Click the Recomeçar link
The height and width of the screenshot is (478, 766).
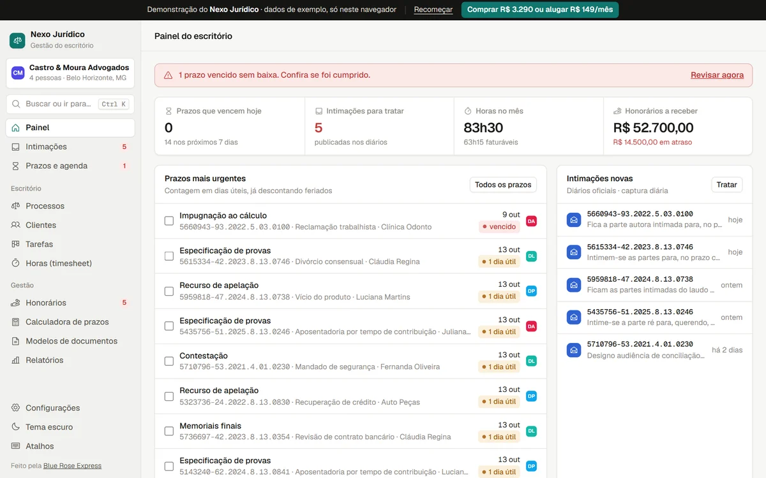pyautogui.click(x=433, y=10)
